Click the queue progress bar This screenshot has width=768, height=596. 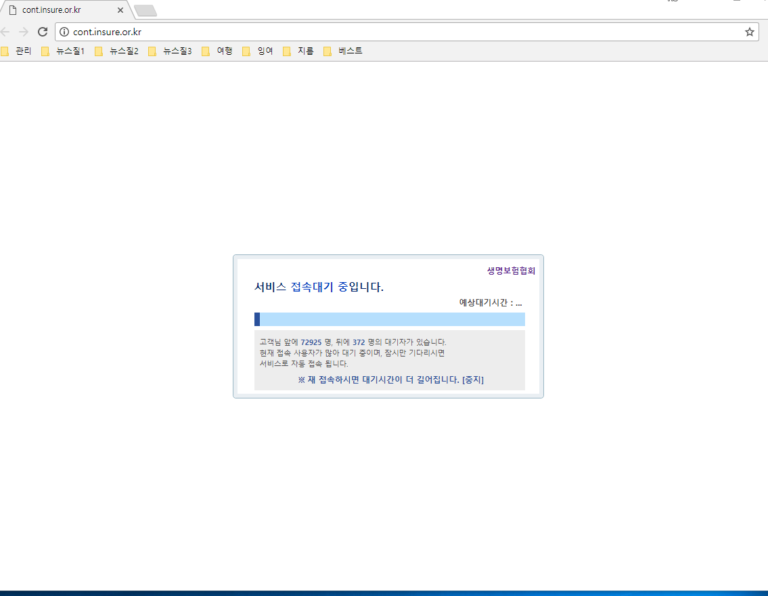[389, 319]
